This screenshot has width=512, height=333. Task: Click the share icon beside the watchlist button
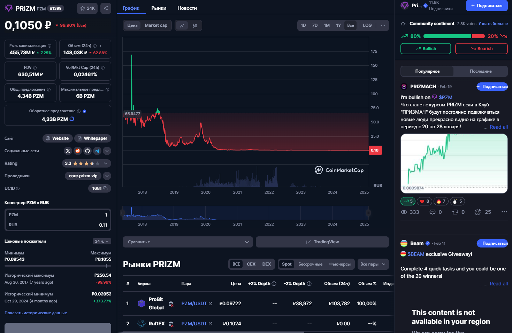pos(106,8)
